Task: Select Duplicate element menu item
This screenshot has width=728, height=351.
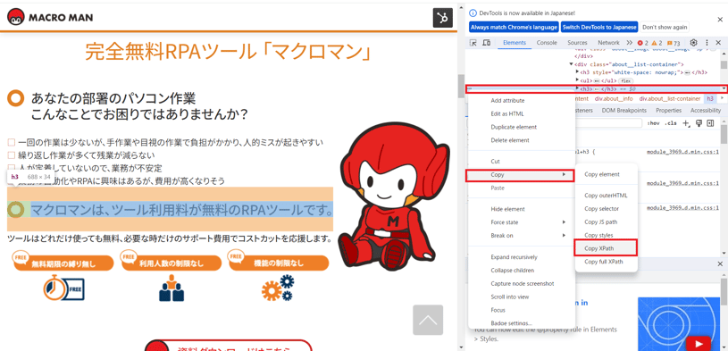Action: click(522, 127)
